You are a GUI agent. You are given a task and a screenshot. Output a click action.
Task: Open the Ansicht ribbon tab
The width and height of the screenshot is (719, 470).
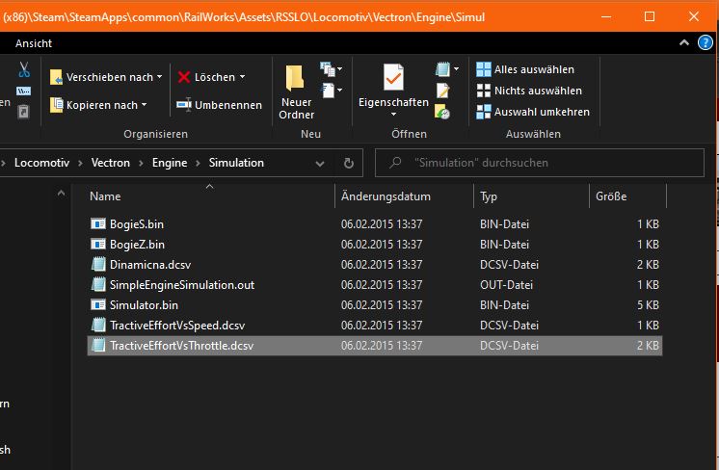[34, 43]
